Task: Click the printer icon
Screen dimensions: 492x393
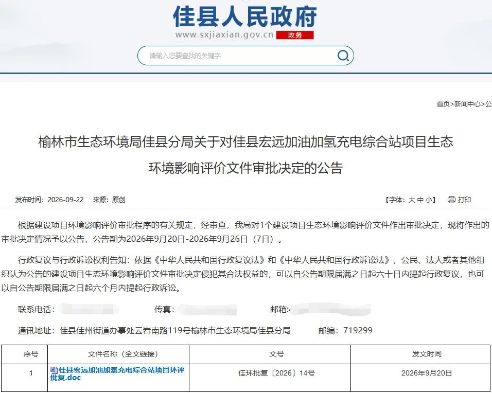Action: tap(451, 200)
